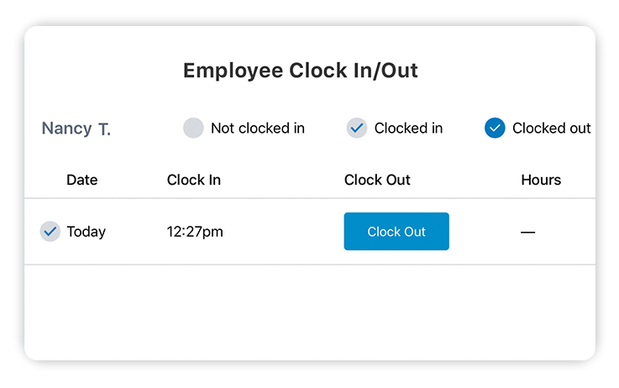The image size is (619, 388).
Task: Click the Employee Clock In/Out heading
Action: [x=301, y=71]
